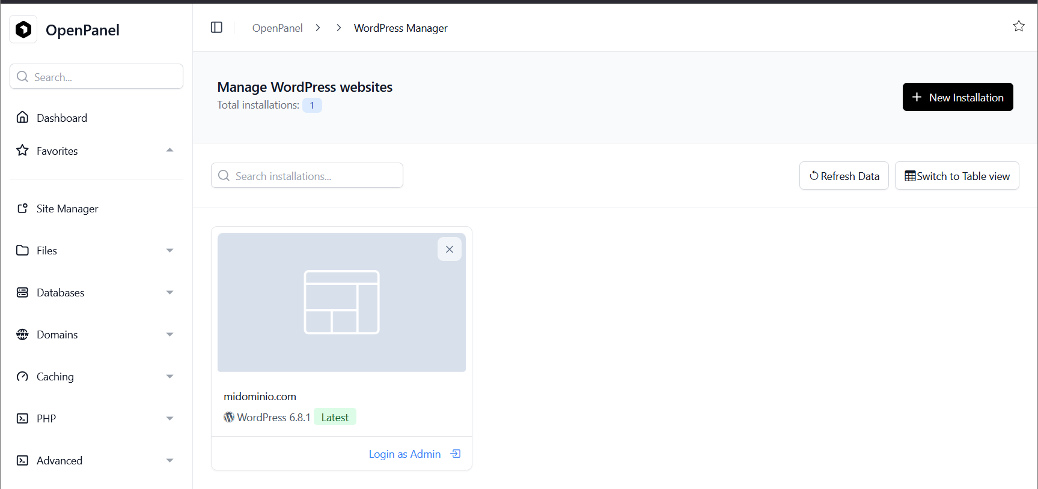
Task: Click the Latest version badge
Action: tap(335, 417)
